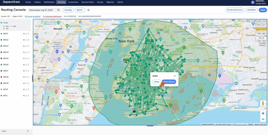The height and width of the screenshot is (135, 268).
Task: Open the Street View pegman icon
Action: coord(263,103)
